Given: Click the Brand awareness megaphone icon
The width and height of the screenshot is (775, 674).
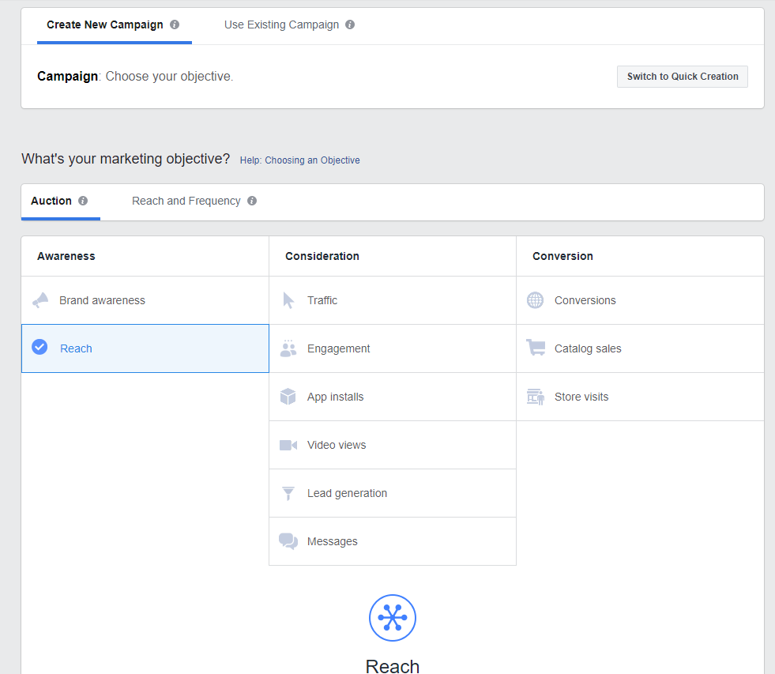Looking at the screenshot, I should pyautogui.click(x=40, y=300).
